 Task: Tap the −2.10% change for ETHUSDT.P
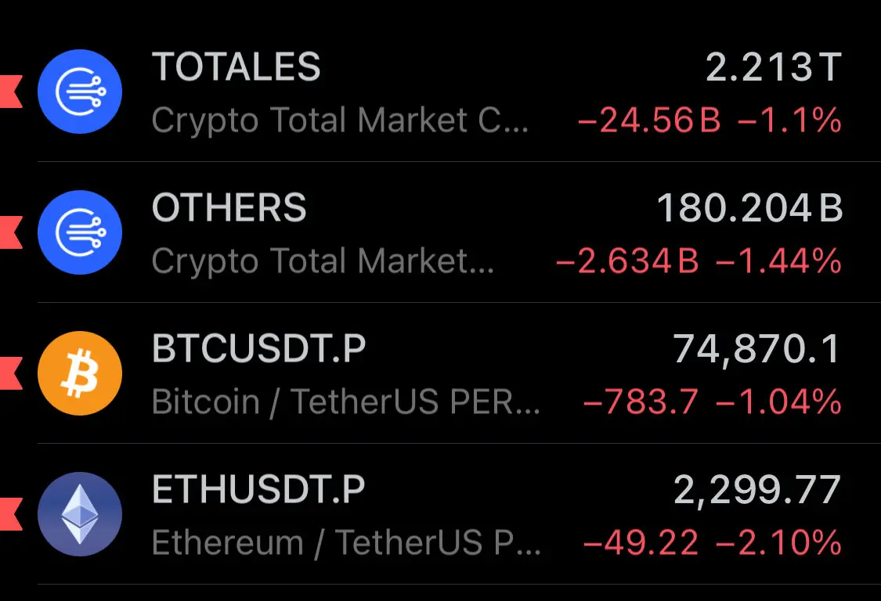pos(779,542)
